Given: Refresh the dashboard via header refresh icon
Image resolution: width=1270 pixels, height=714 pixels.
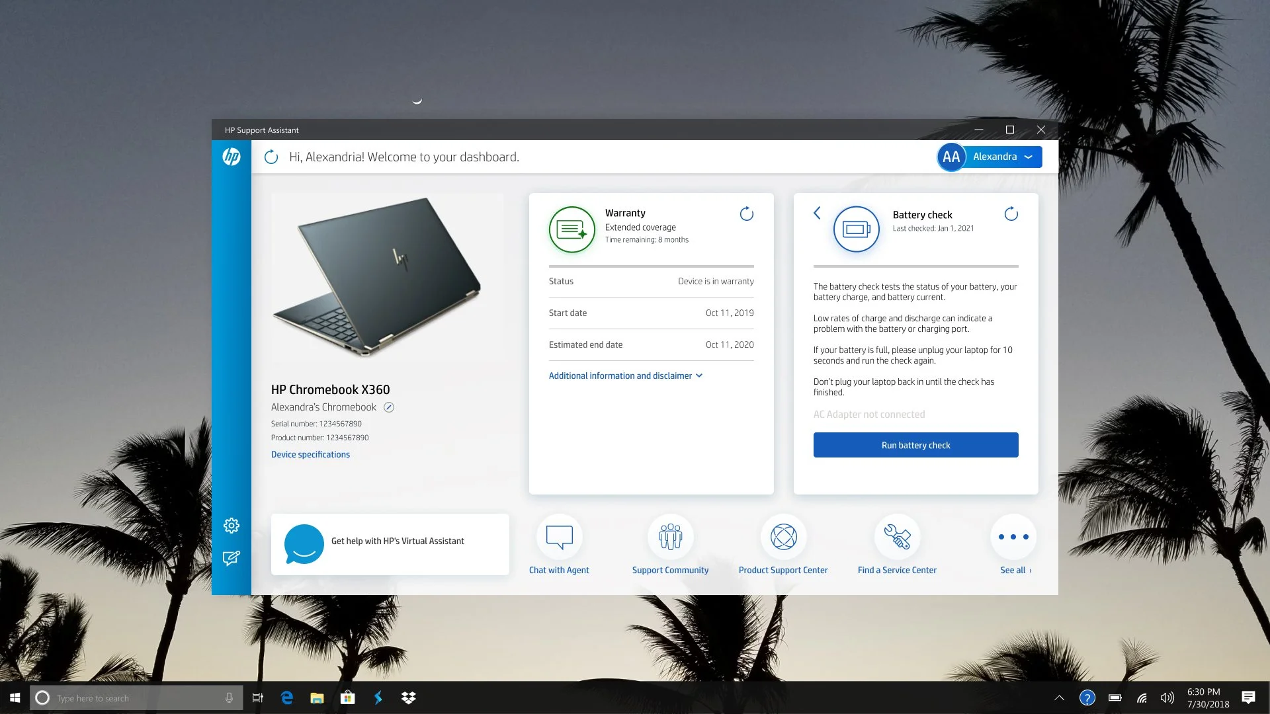Looking at the screenshot, I should coord(271,157).
